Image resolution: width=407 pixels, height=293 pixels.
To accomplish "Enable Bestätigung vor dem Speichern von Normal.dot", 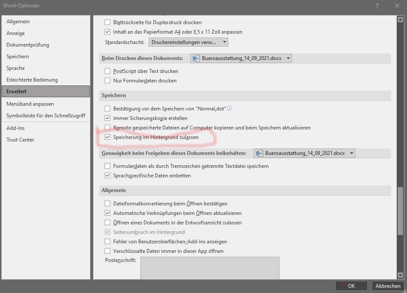I will (108, 108).
